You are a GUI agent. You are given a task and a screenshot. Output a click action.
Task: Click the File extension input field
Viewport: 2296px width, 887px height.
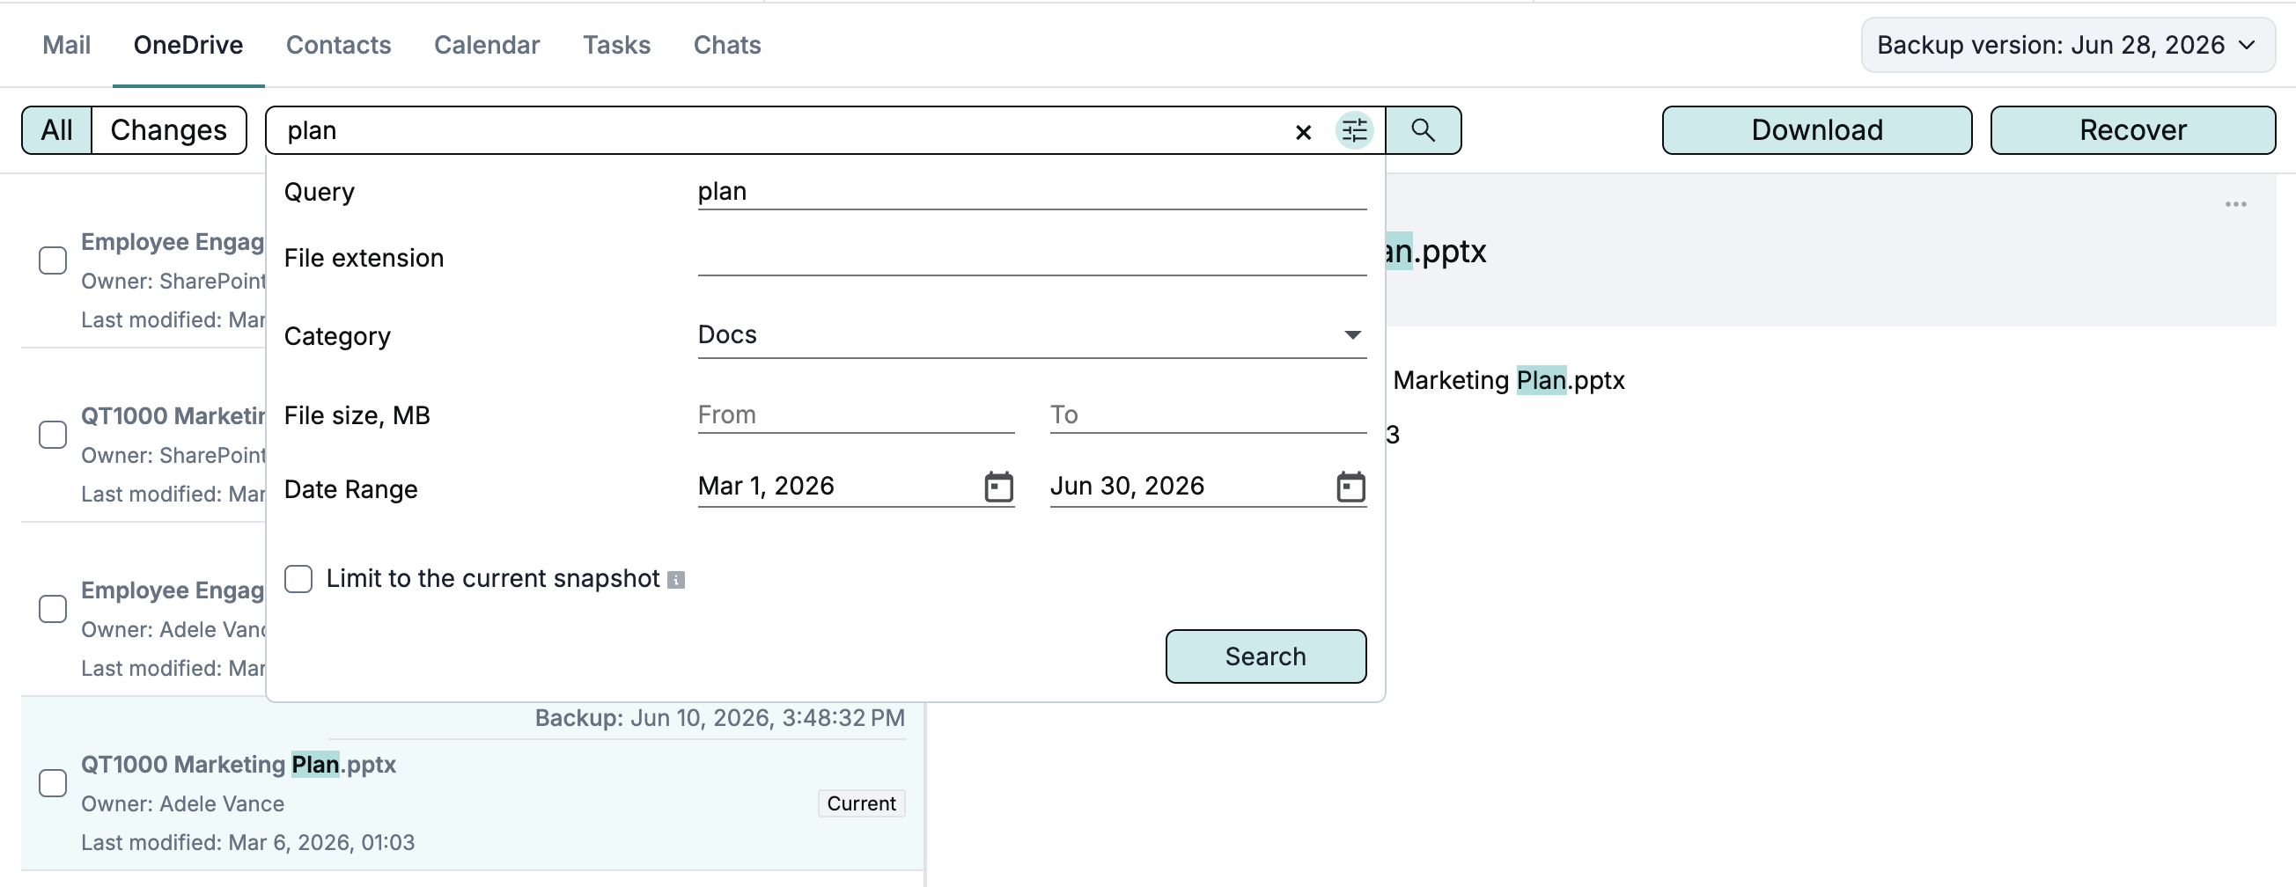tap(1031, 258)
